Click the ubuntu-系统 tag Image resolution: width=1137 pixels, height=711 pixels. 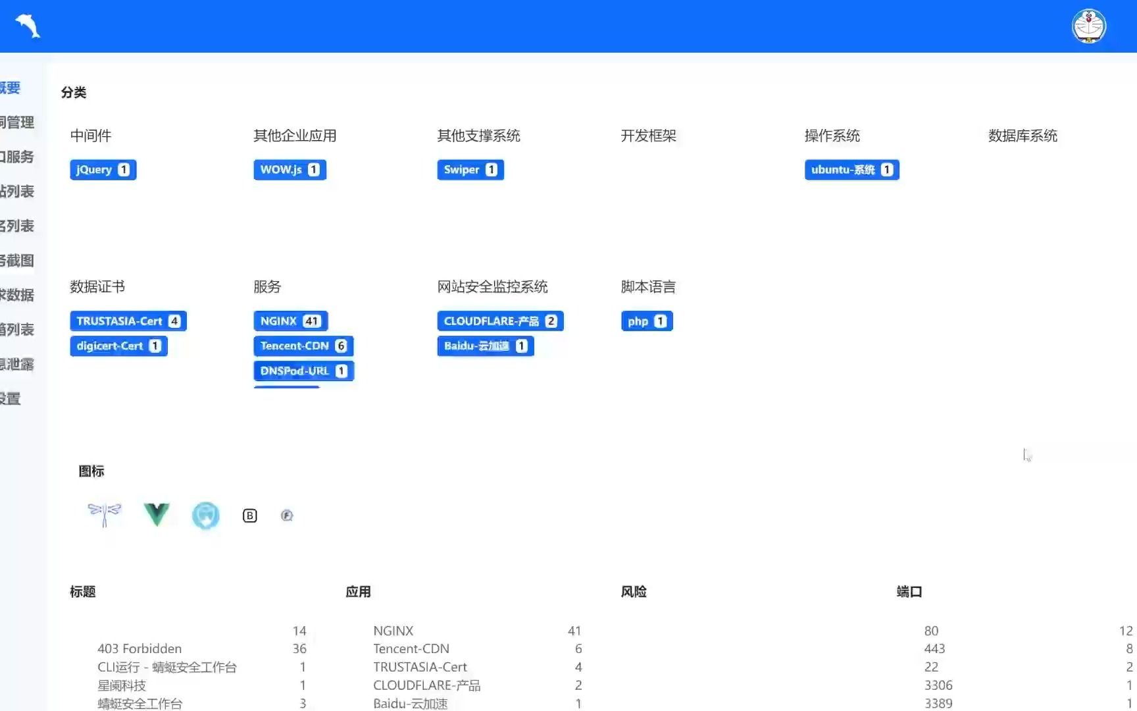pos(852,170)
